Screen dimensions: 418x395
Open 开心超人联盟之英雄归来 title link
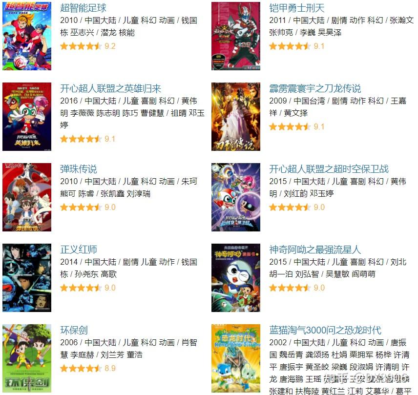(111, 88)
